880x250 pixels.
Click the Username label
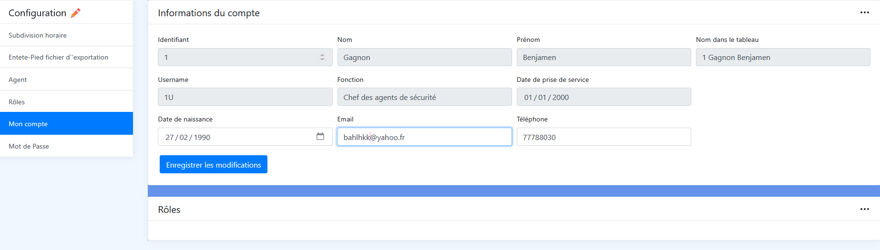point(173,80)
